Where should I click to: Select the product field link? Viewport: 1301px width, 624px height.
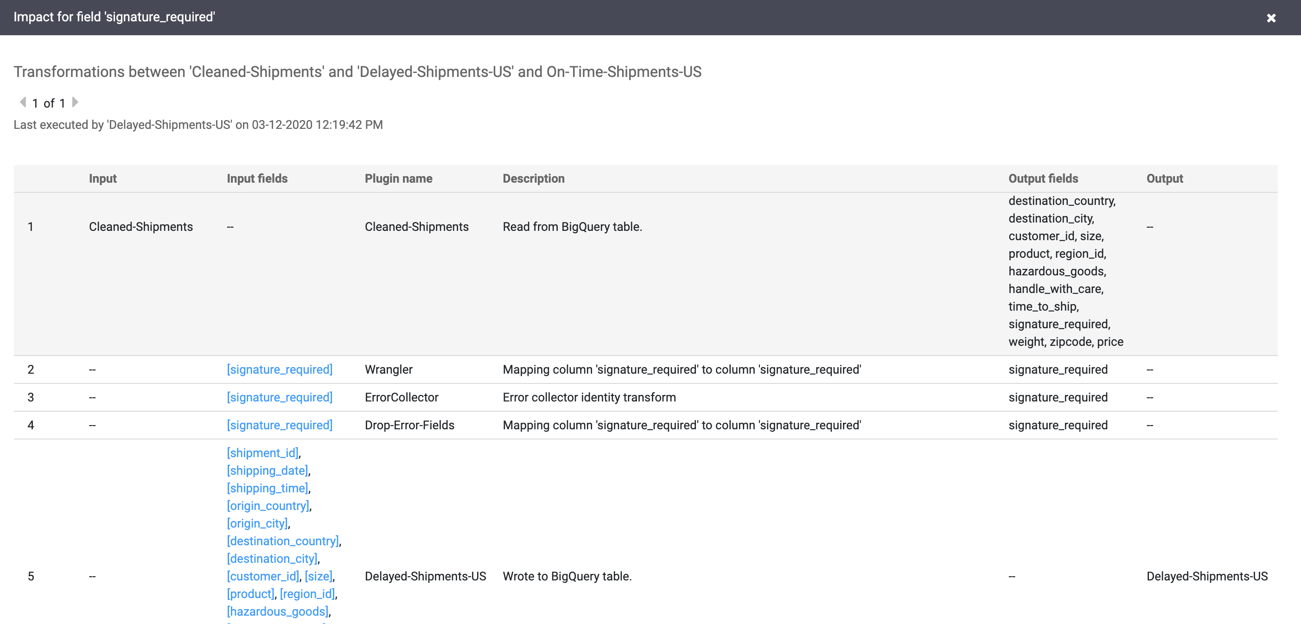click(250, 594)
